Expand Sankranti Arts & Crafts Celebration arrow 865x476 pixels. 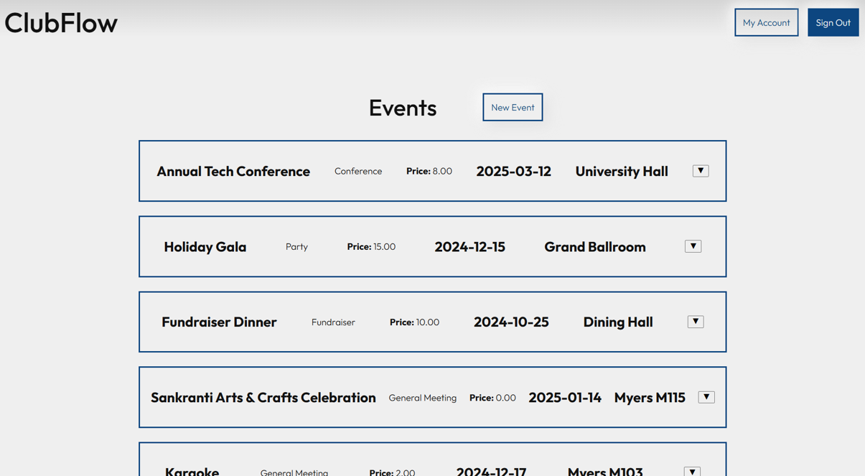(x=706, y=397)
